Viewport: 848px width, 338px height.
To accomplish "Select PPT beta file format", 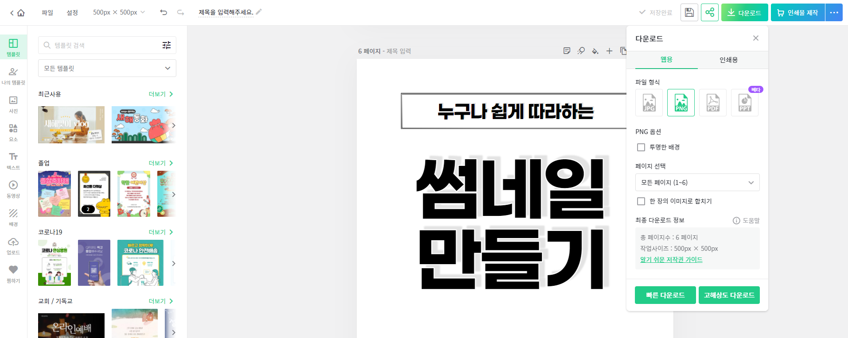I will 745,103.
